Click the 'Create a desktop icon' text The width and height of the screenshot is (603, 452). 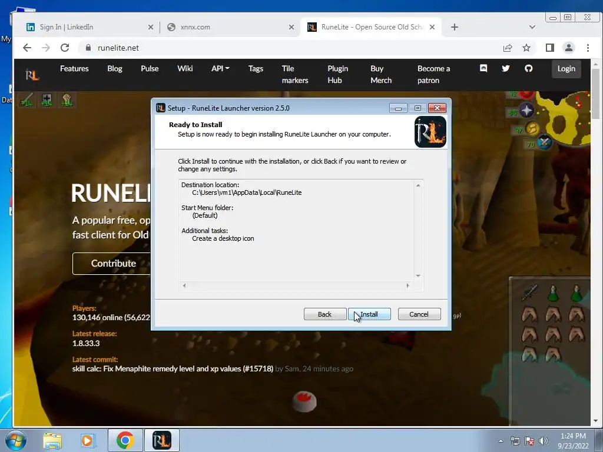223,239
